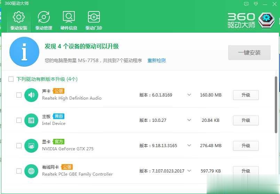Image resolution: width=280 pixels, height=194 pixels.
Task: Click the 显卡 display icon
Action: point(31,146)
